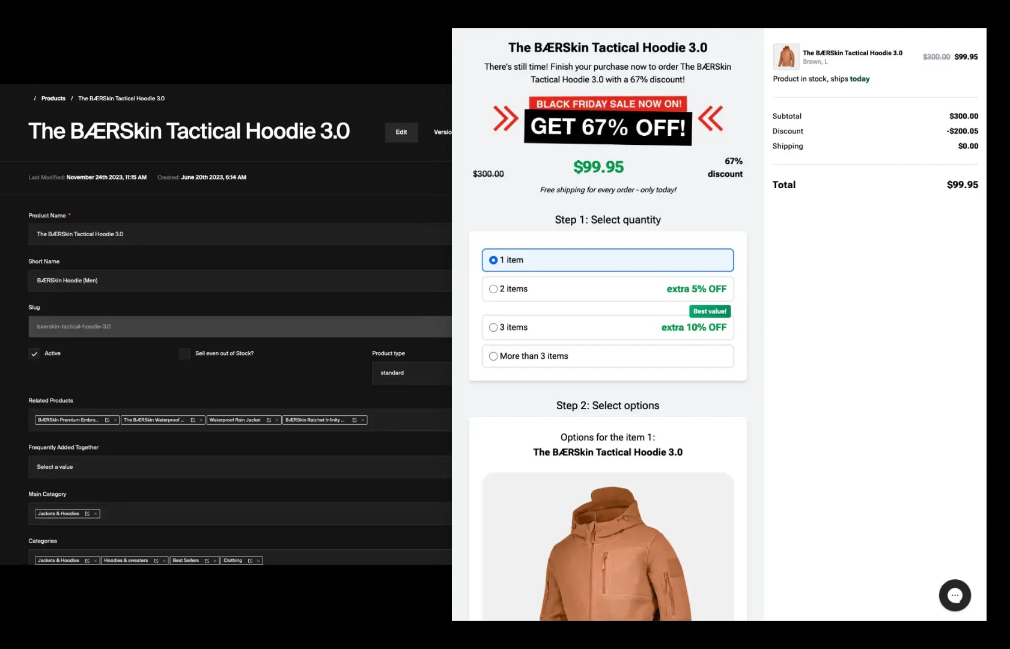Click the Edit tab button
Viewport: 1010px width, 649px height.
401,132
